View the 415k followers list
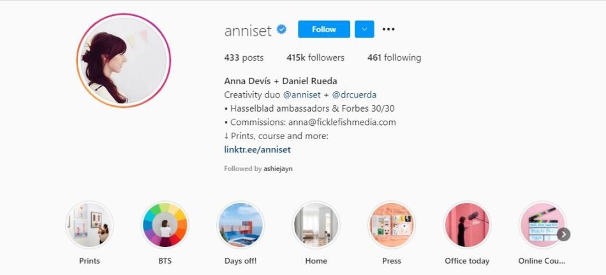The image size is (606, 275). point(315,58)
